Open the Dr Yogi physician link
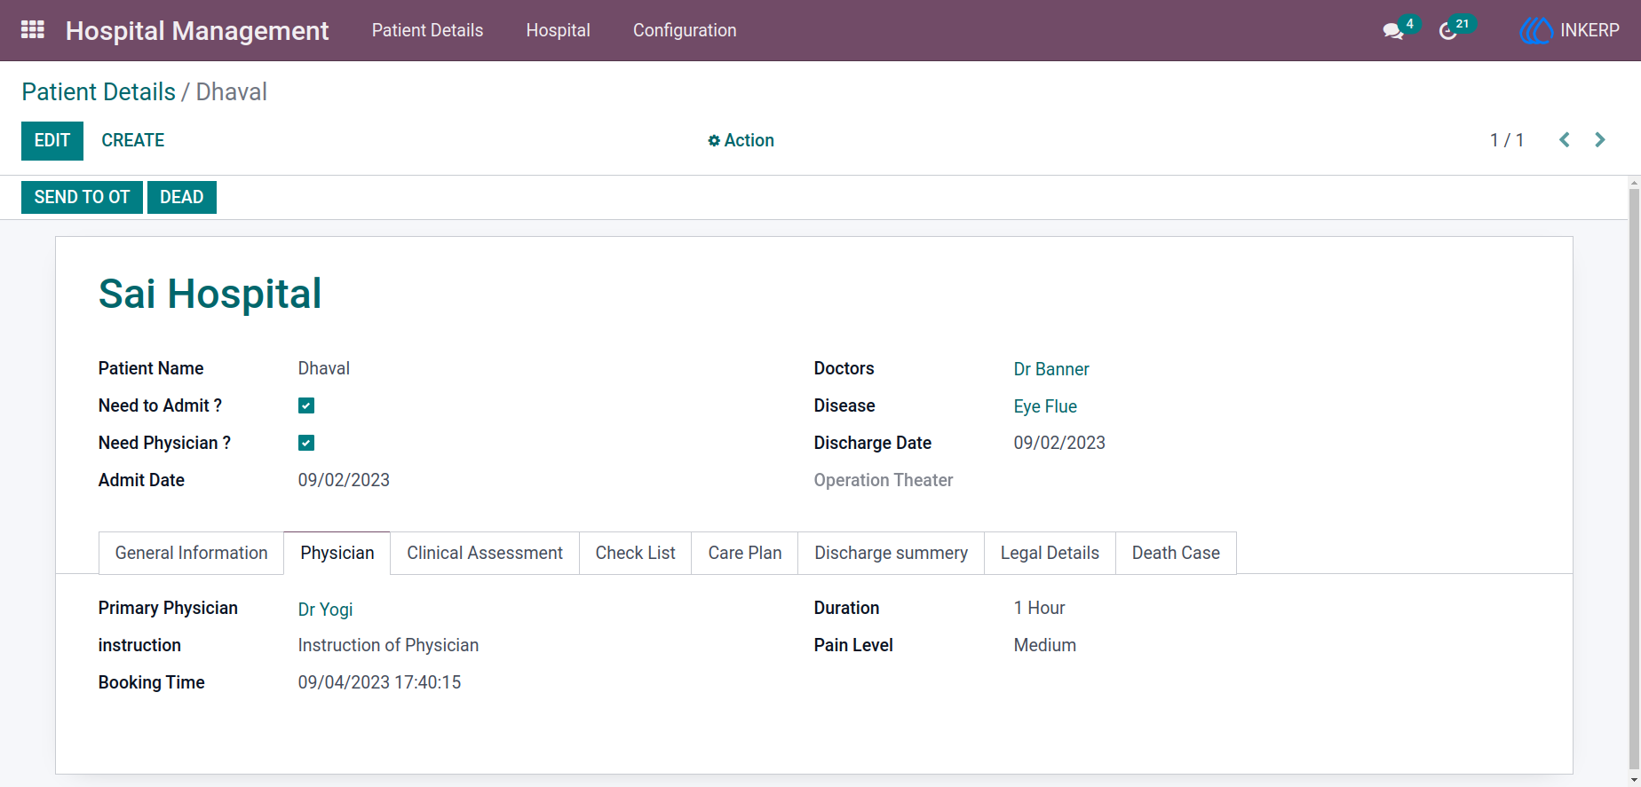Viewport: 1641px width, 787px height. coord(326,610)
